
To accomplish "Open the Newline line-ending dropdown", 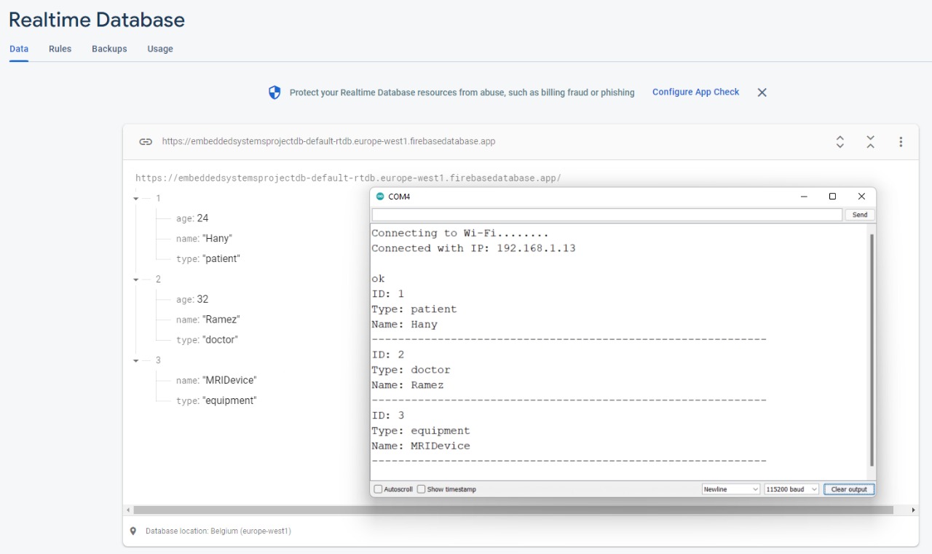I will click(730, 488).
